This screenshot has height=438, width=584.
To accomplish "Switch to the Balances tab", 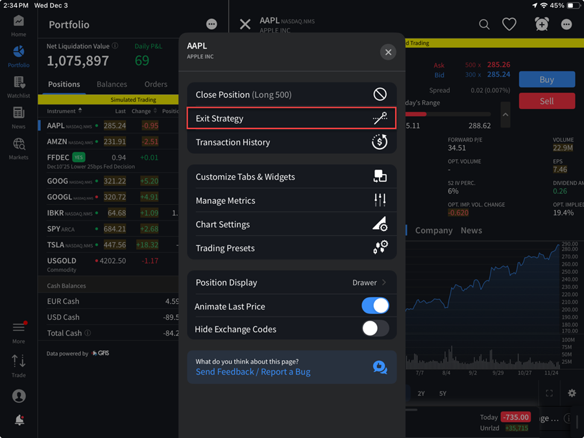I will coord(112,84).
